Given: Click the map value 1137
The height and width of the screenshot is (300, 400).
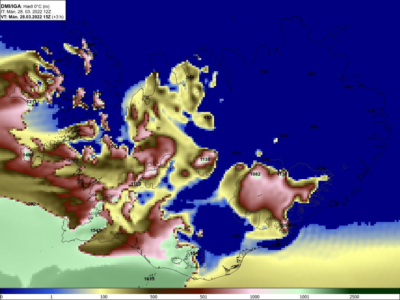Looking at the screenshot, I should tap(98, 94).
